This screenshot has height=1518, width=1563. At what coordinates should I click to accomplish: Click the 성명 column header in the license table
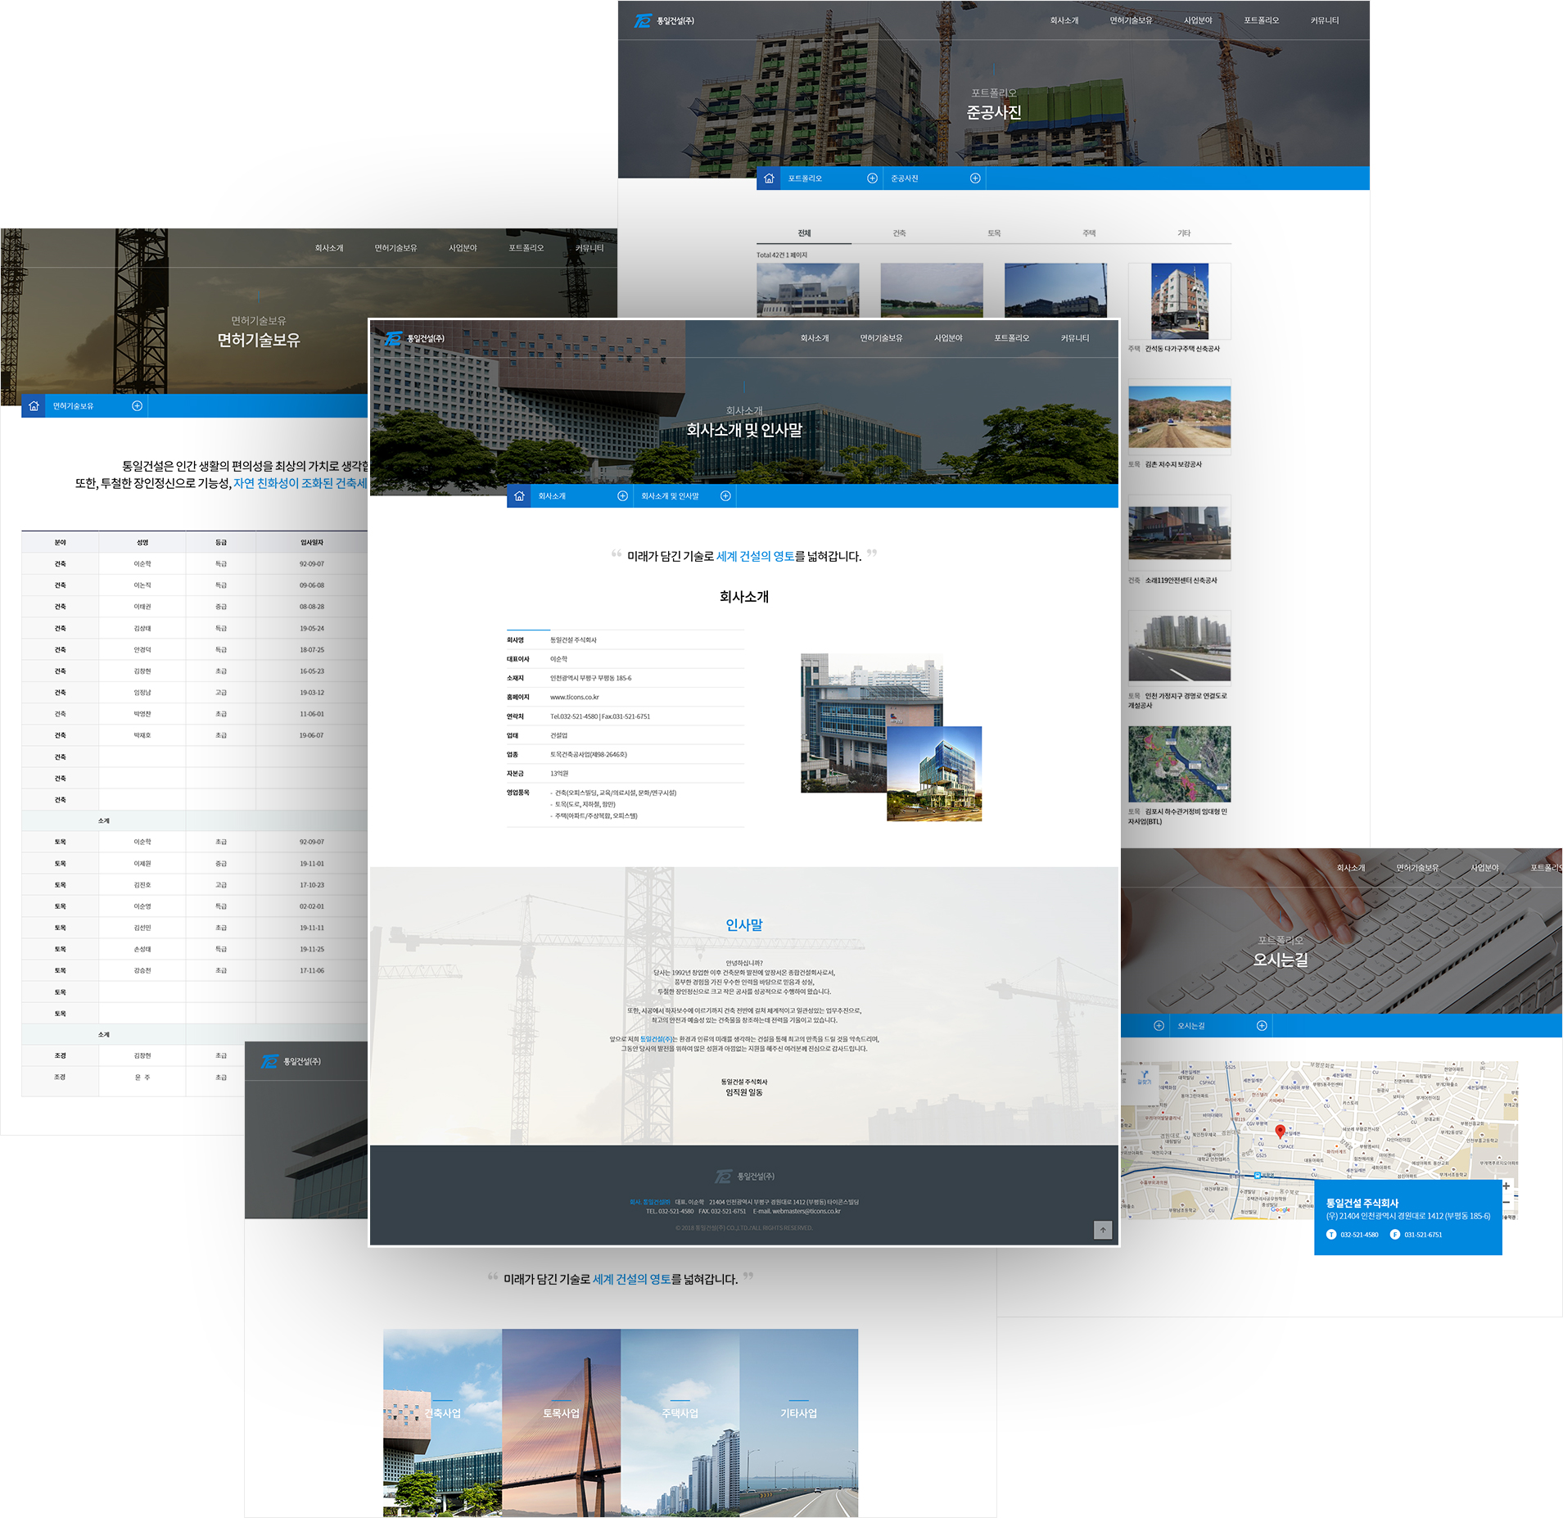tap(142, 543)
